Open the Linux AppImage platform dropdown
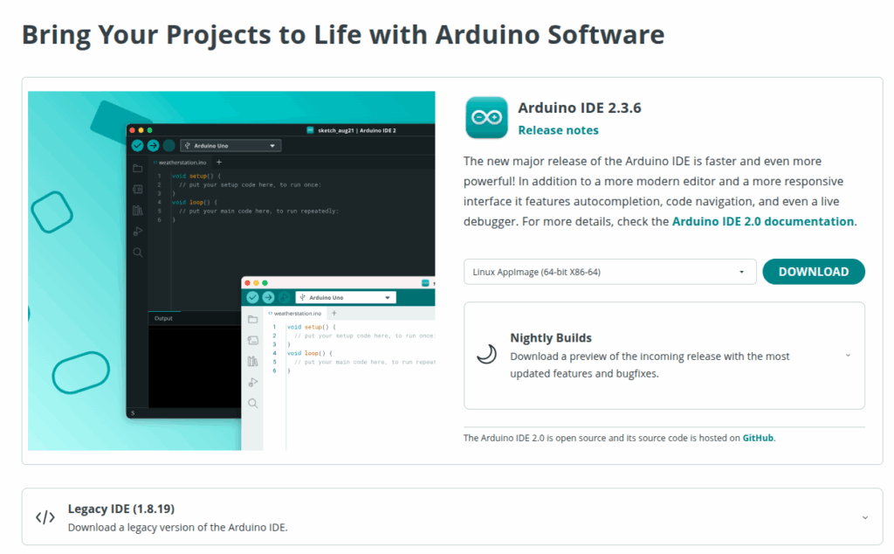 tap(609, 272)
